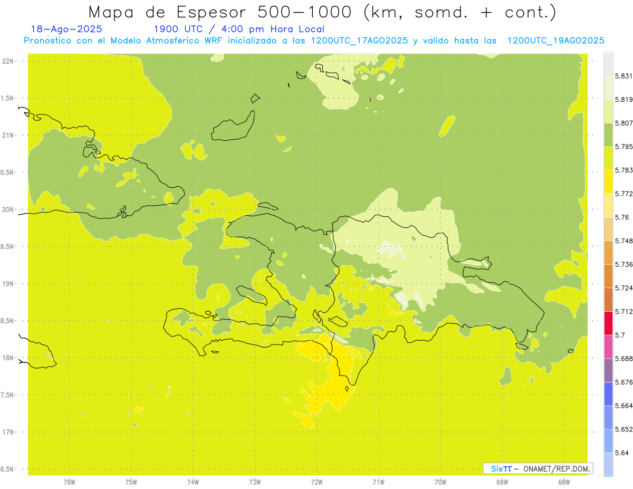Select the 69W longitude label
Image resolution: width=633 pixels, height=489 pixels.
coord(502,482)
